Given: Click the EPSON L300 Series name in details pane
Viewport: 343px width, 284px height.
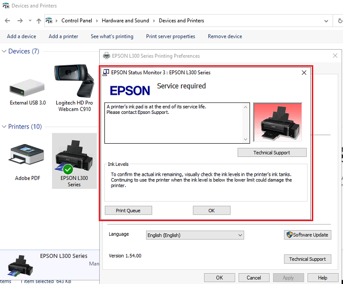Looking at the screenshot, I should pyautogui.click(x=64, y=256).
